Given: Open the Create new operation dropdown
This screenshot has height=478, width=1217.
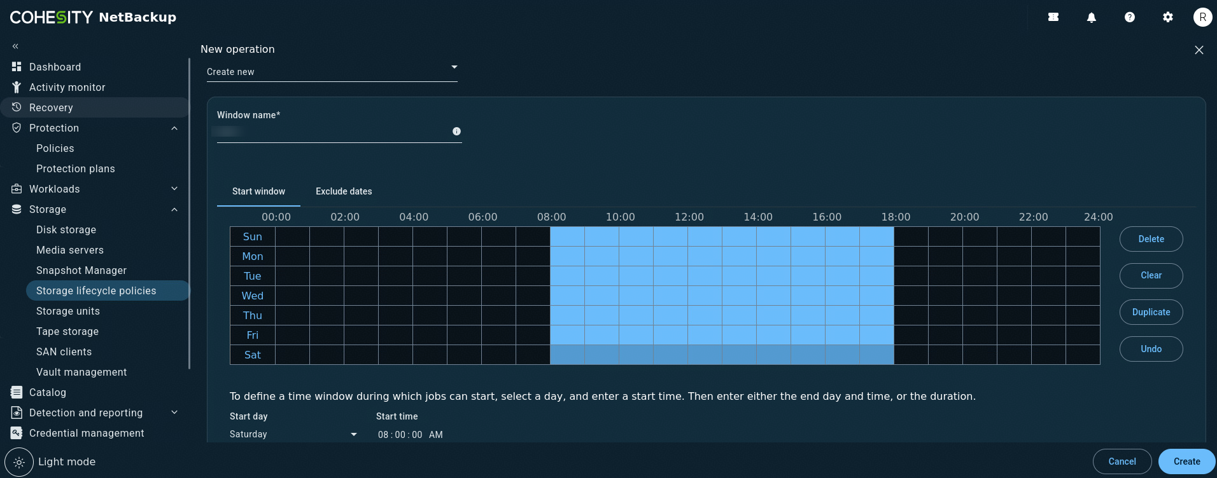Looking at the screenshot, I should click(332, 72).
